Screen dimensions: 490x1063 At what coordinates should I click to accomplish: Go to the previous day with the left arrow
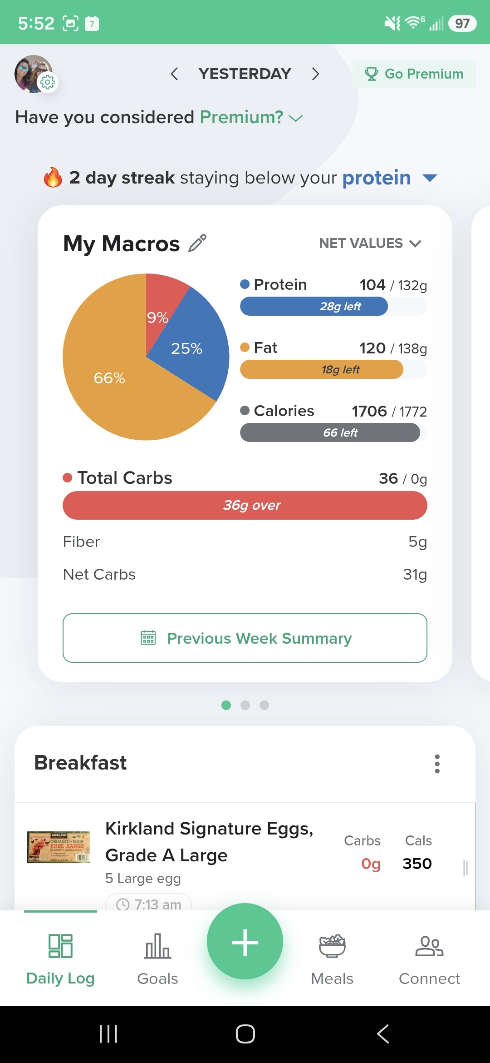tap(174, 74)
